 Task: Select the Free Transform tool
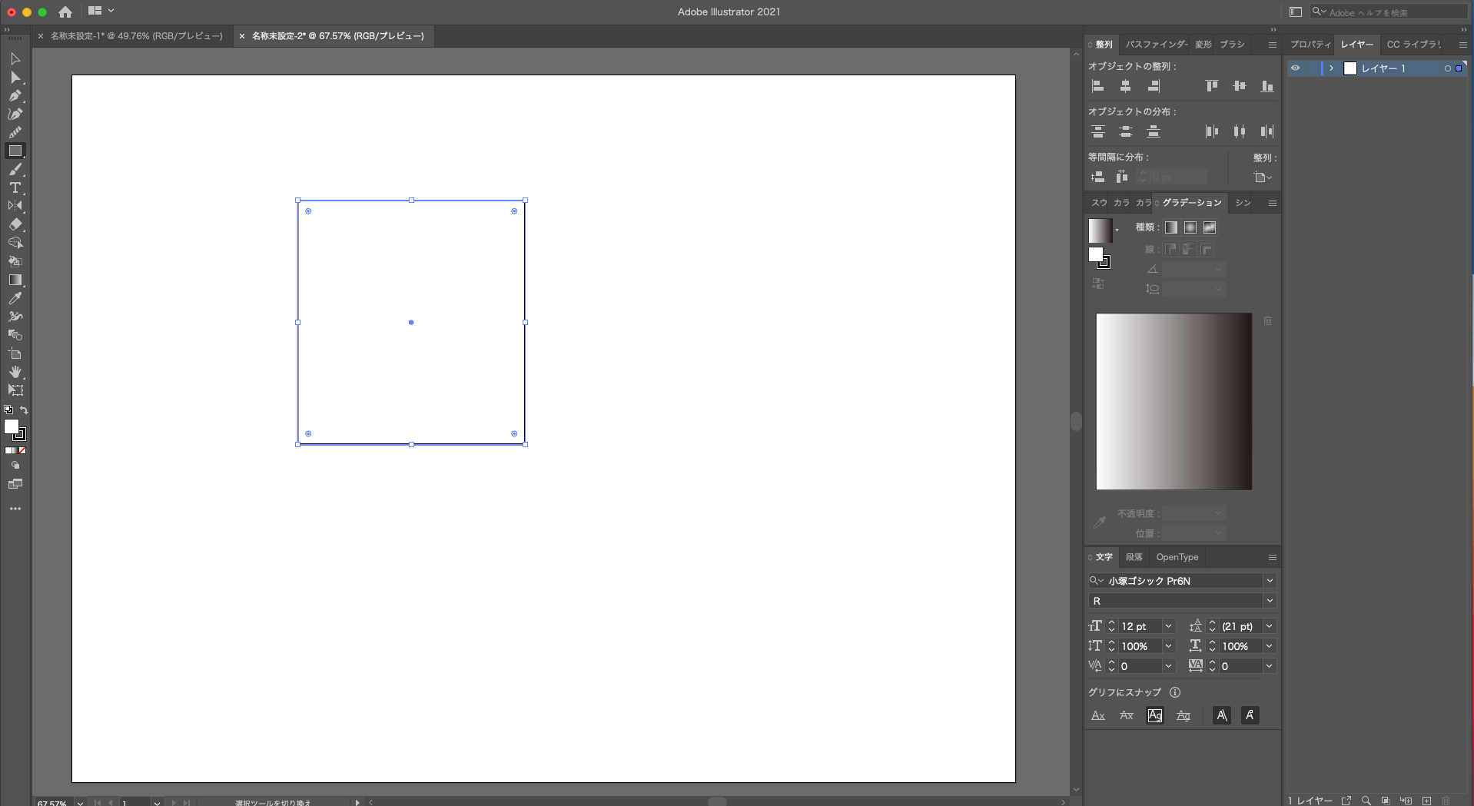(15, 390)
